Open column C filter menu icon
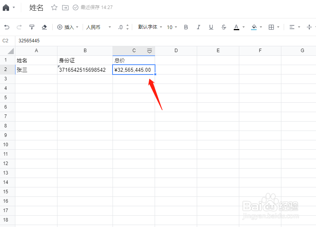This screenshot has width=316, height=227. point(149,51)
